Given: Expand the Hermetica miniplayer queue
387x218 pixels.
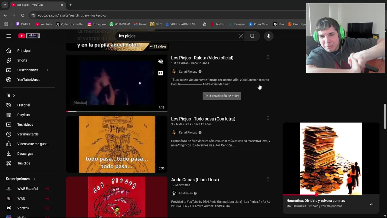Looking at the screenshot, I should coord(371,204).
